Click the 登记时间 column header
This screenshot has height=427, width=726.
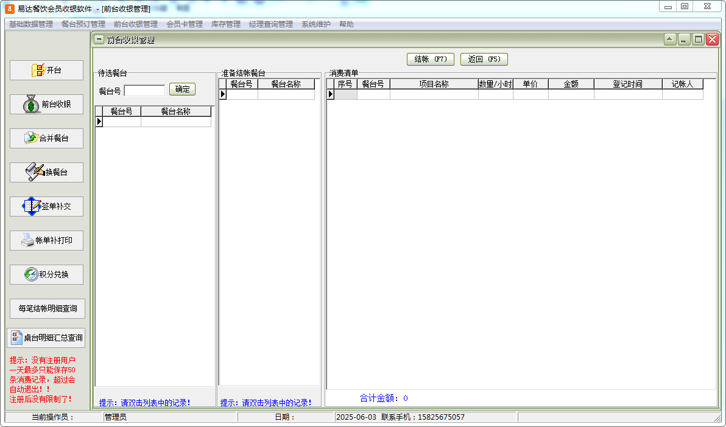click(x=627, y=85)
